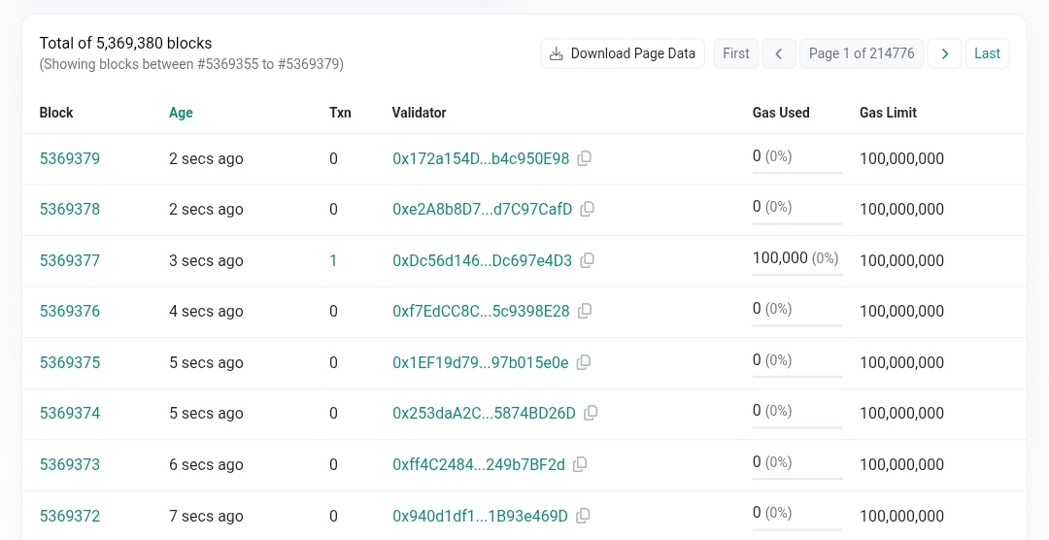1049x540 pixels.
Task: Toggle the Age column date format
Action: [x=181, y=113]
